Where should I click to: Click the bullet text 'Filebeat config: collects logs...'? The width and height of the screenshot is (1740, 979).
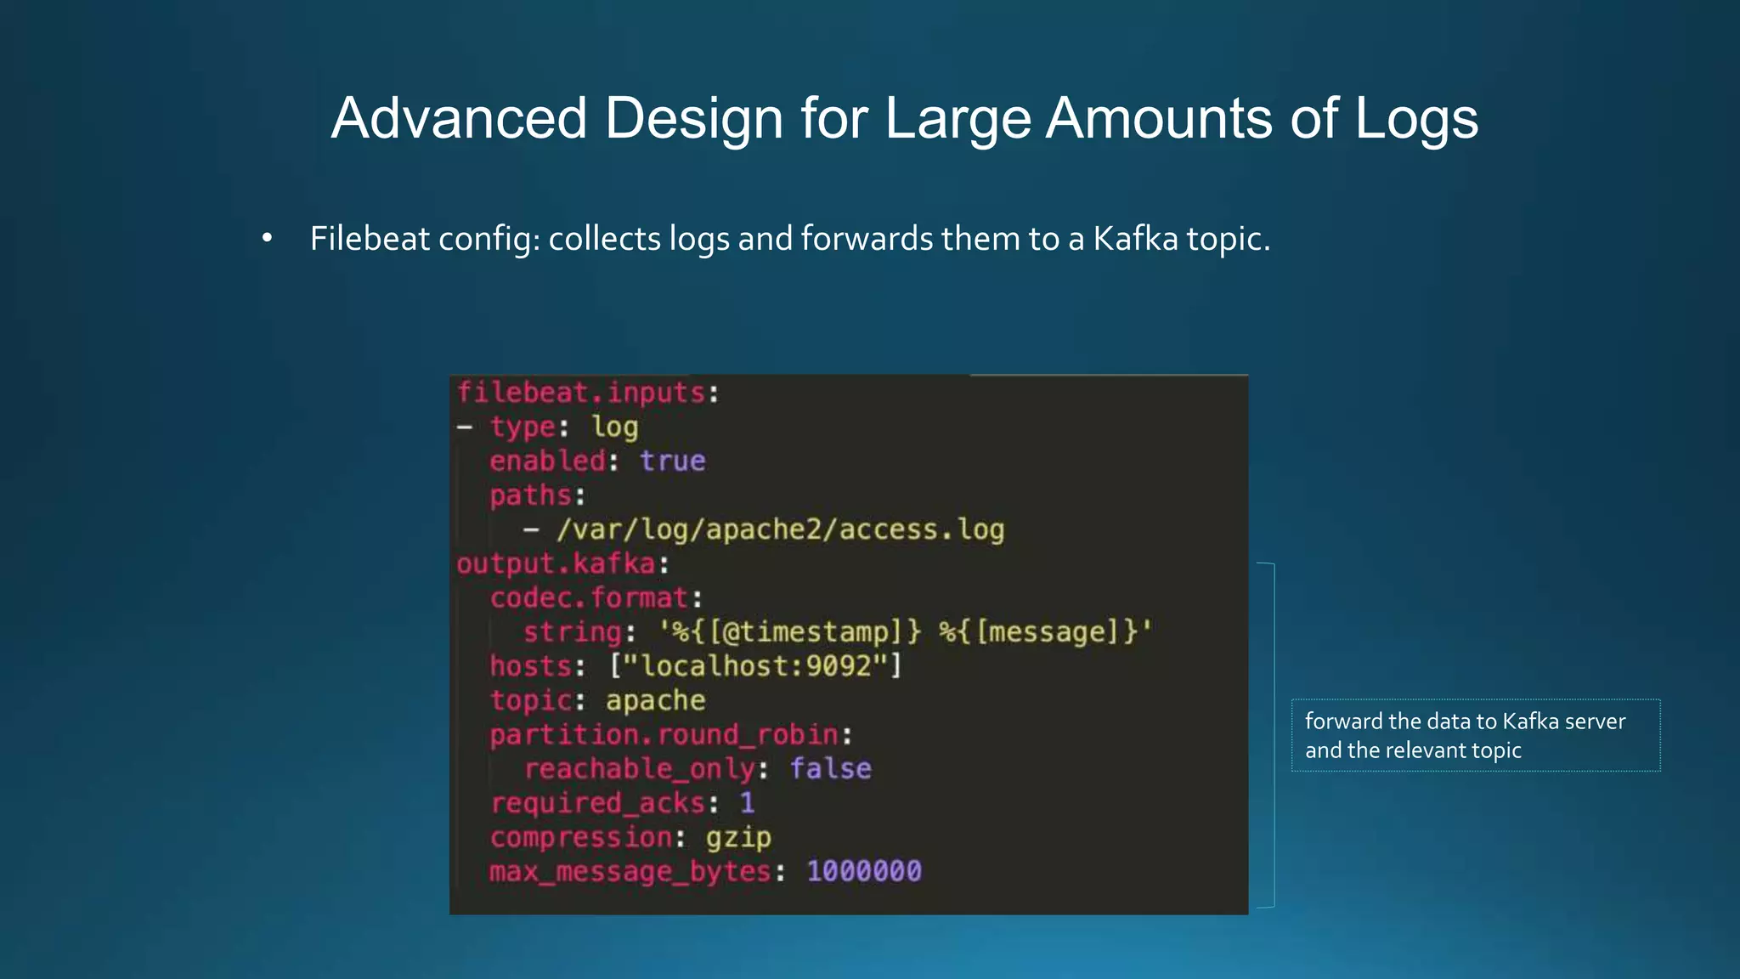click(790, 239)
